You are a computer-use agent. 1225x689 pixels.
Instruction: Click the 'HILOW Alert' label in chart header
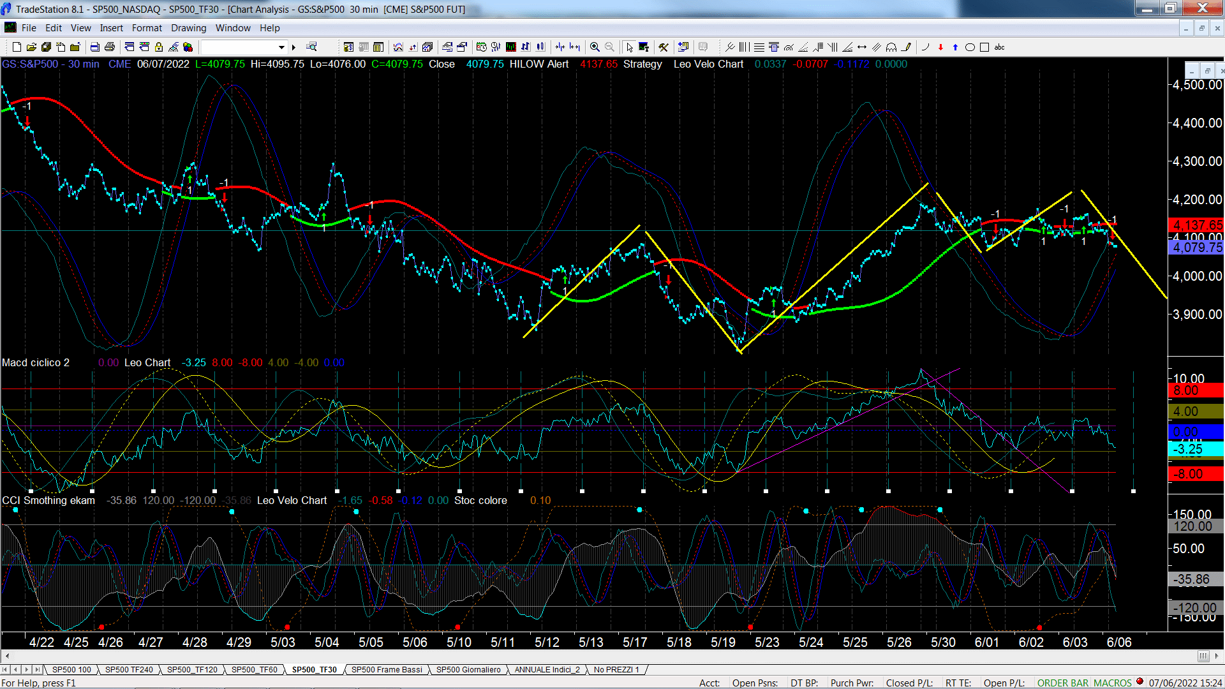538,64
